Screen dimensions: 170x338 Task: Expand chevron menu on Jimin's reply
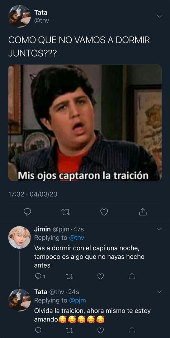159,229
